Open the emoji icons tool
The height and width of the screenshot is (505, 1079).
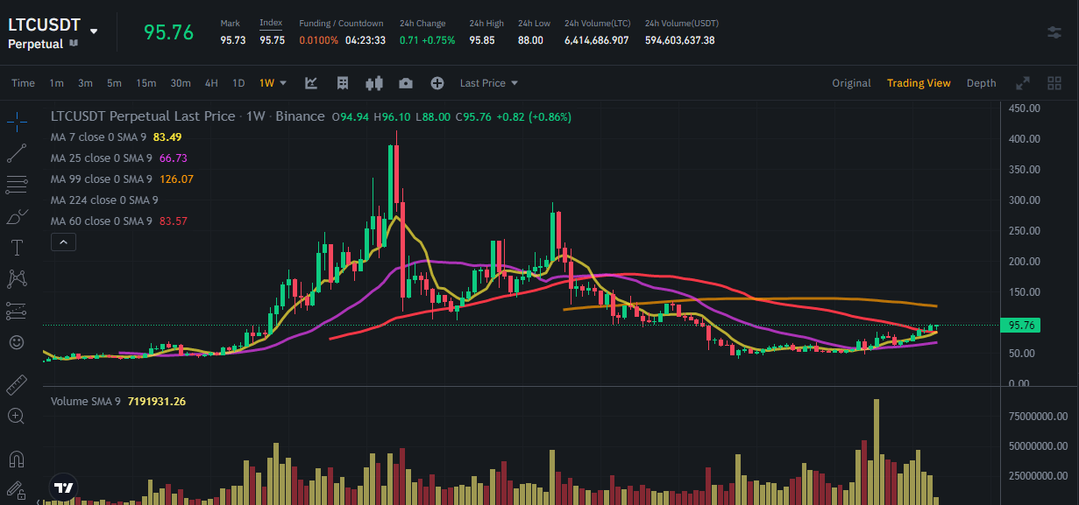17,341
